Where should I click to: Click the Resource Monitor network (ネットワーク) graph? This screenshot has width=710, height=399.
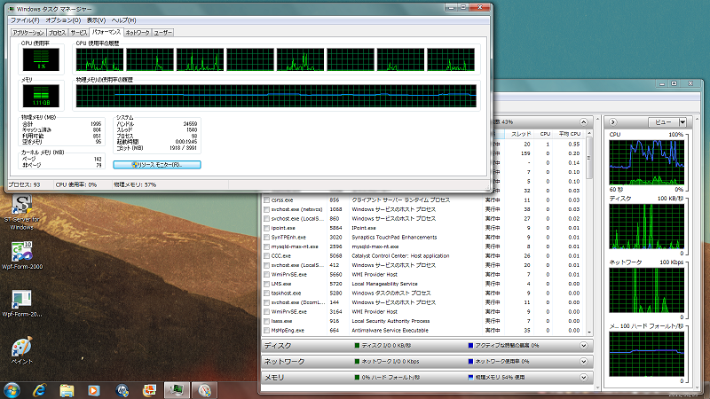pyautogui.click(x=646, y=290)
